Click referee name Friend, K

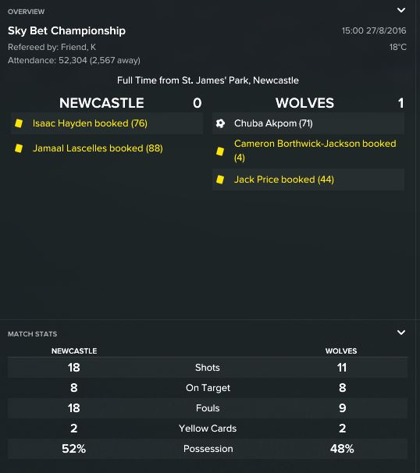(x=78, y=47)
